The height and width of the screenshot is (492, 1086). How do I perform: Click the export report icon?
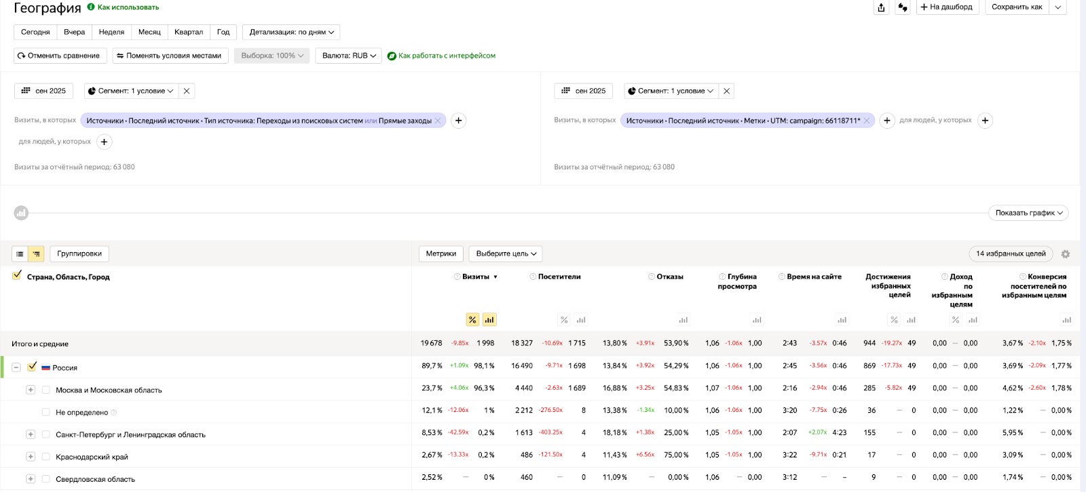pos(881,7)
